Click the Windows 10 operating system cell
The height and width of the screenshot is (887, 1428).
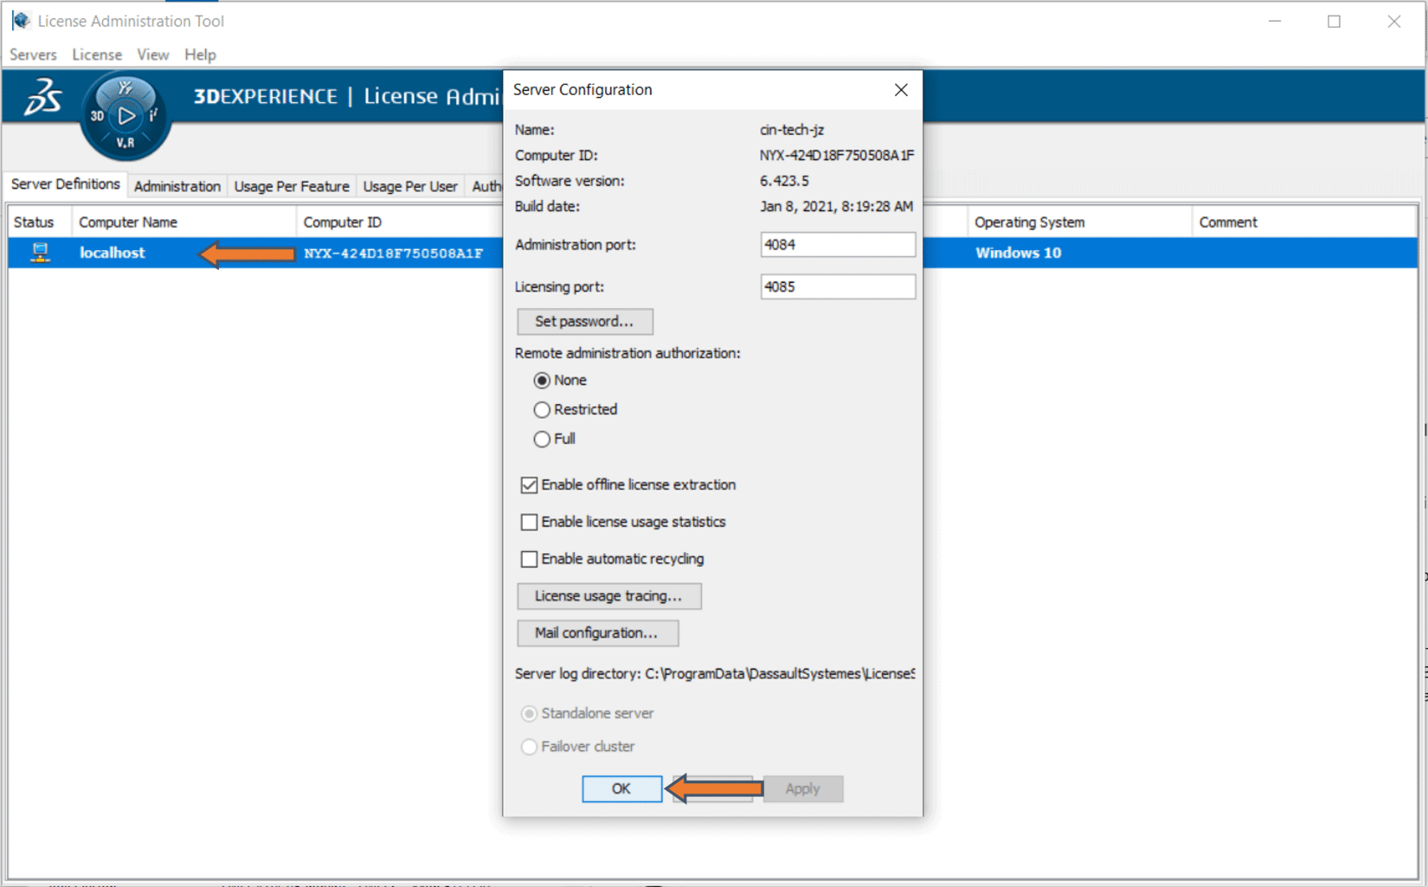click(1018, 253)
